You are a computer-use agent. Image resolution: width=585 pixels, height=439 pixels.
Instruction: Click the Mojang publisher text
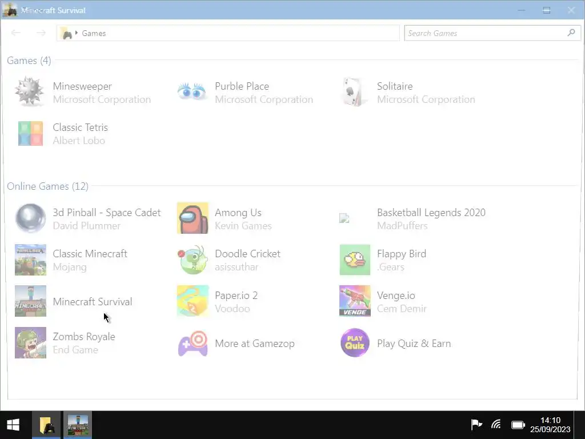70,267
